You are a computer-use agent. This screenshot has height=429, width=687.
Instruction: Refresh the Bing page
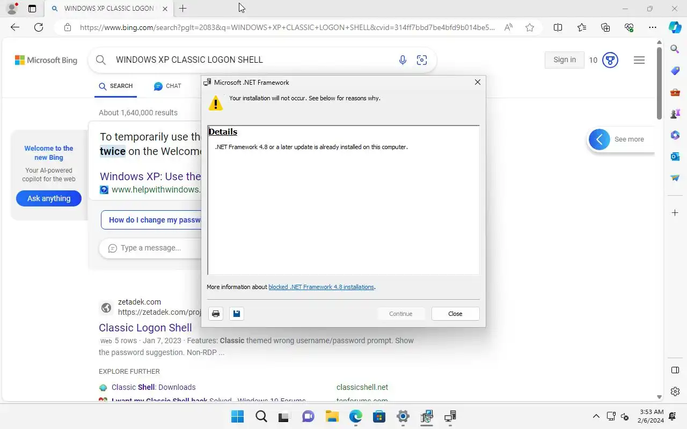click(39, 27)
